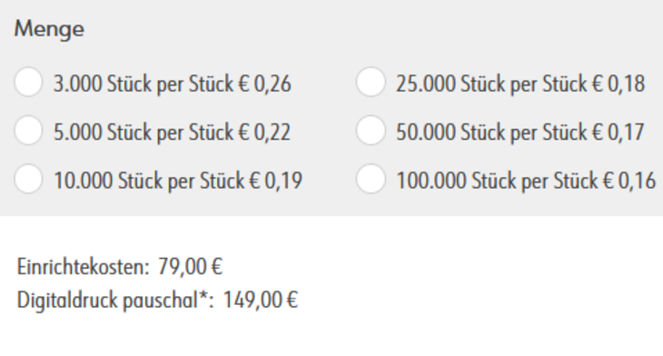
Task: Click the '25.000 Stück per Stück € 0,18' label
Action: pyautogui.click(x=520, y=84)
